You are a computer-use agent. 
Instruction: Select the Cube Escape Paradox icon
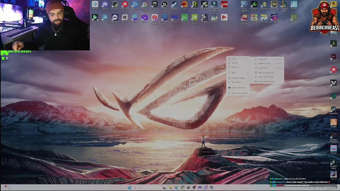(x=294, y=19)
